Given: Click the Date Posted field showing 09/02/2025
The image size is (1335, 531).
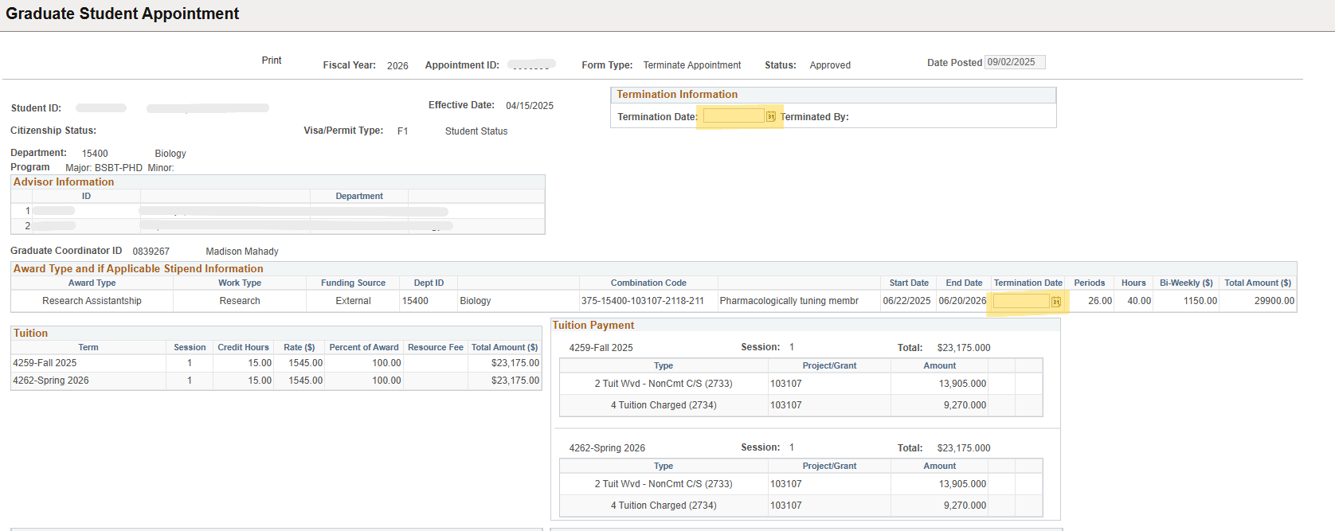Looking at the screenshot, I should tap(1014, 62).
